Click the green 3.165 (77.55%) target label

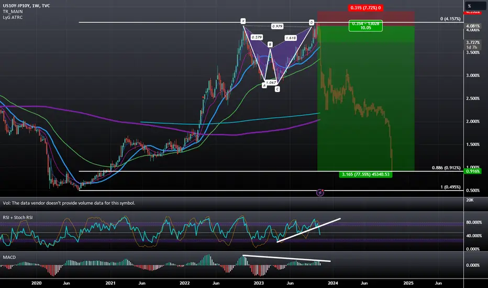(x=365, y=174)
